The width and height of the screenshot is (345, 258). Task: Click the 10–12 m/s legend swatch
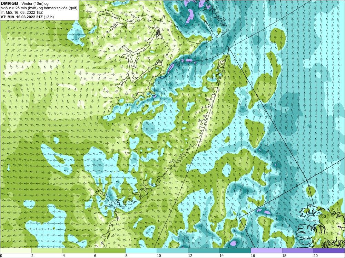click(x=172, y=251)
